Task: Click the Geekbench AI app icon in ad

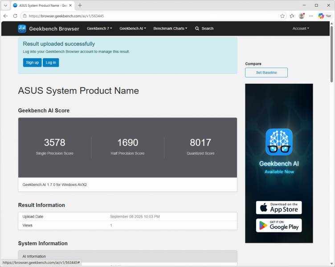Action: (x=279, y=142)
